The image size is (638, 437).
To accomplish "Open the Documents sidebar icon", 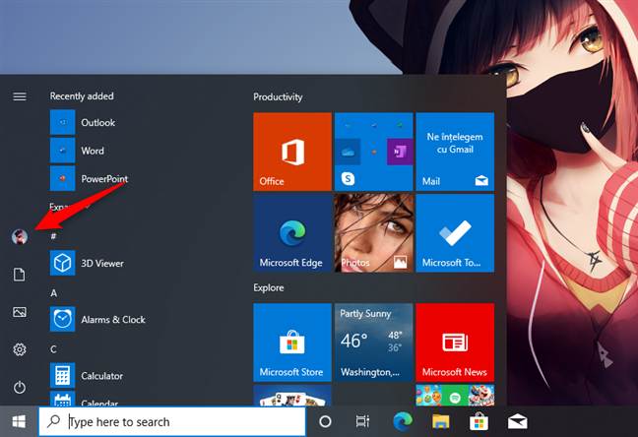I will [19, 275].
